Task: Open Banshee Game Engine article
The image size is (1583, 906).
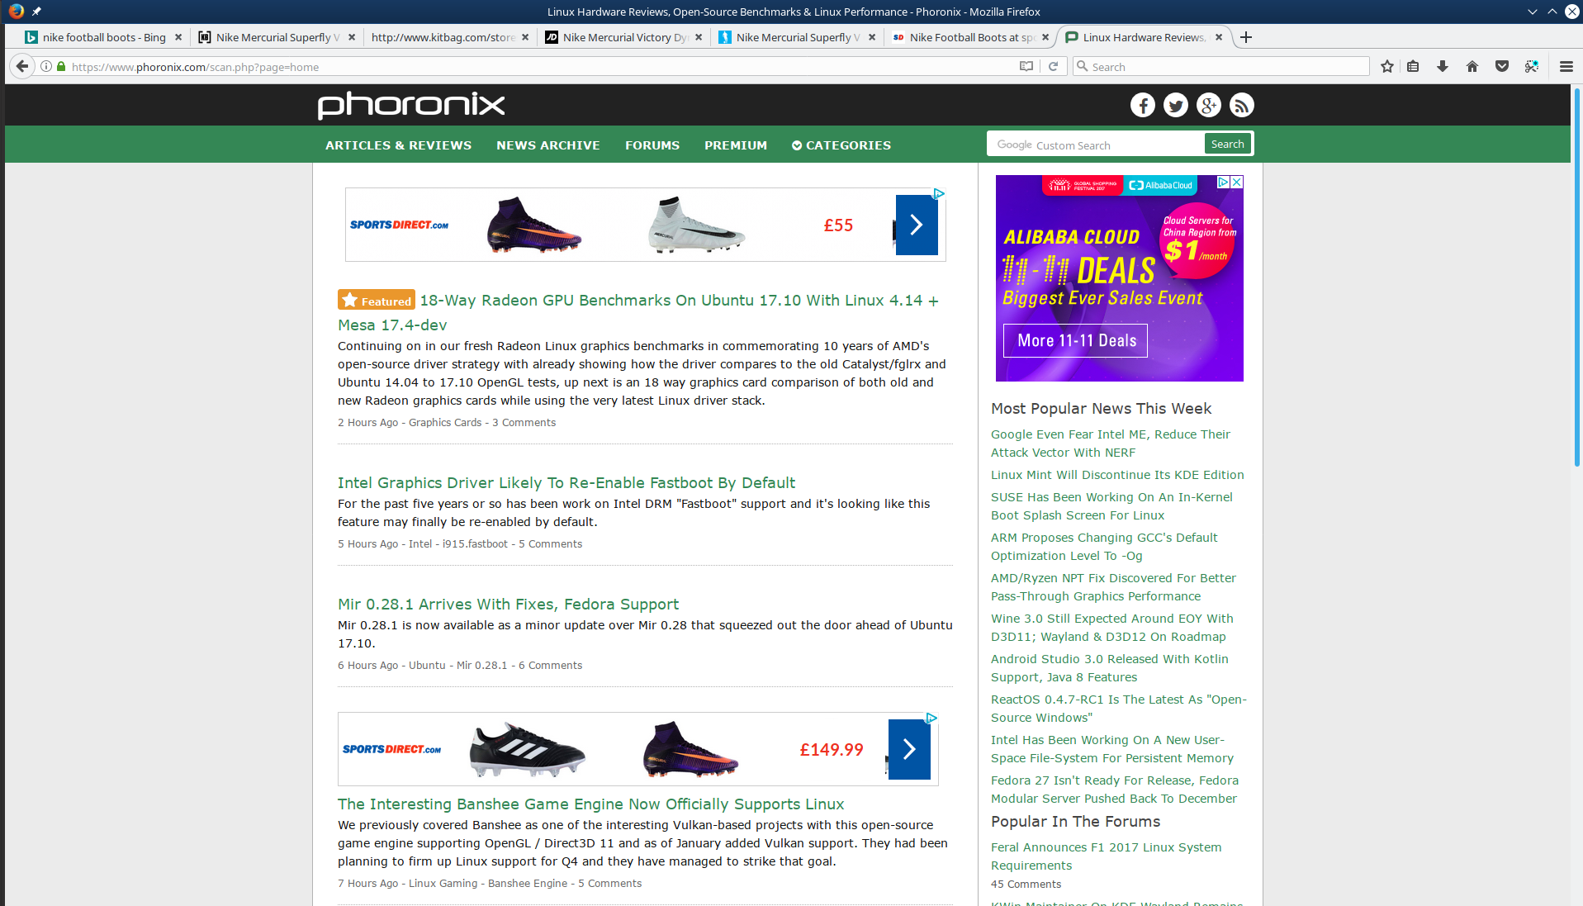Action: click(x=590, y=804)
